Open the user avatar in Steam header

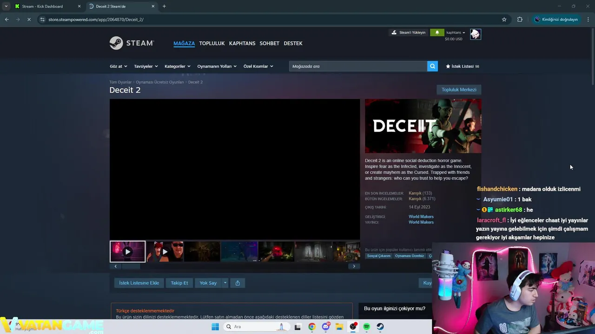[475, 34]
